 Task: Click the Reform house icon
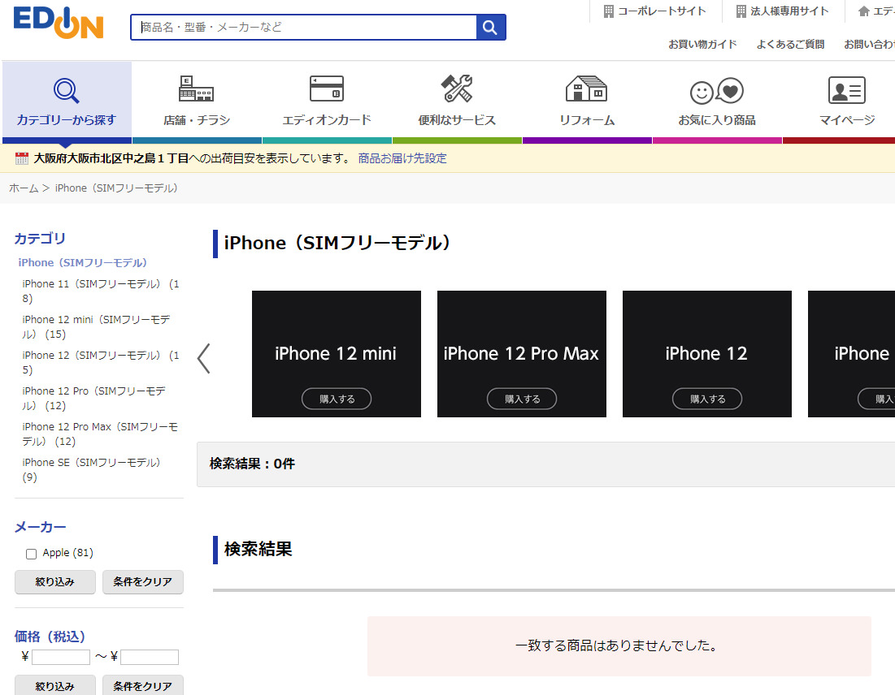tap(586, 89)
